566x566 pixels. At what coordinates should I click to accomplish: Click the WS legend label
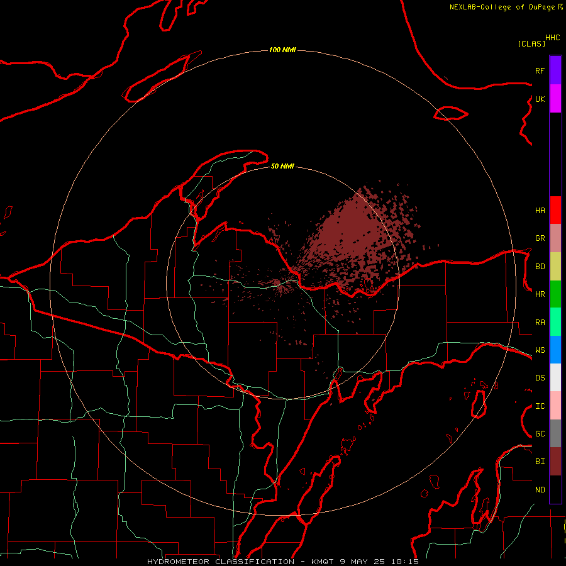pyautogui.click(x=540, y=350)
